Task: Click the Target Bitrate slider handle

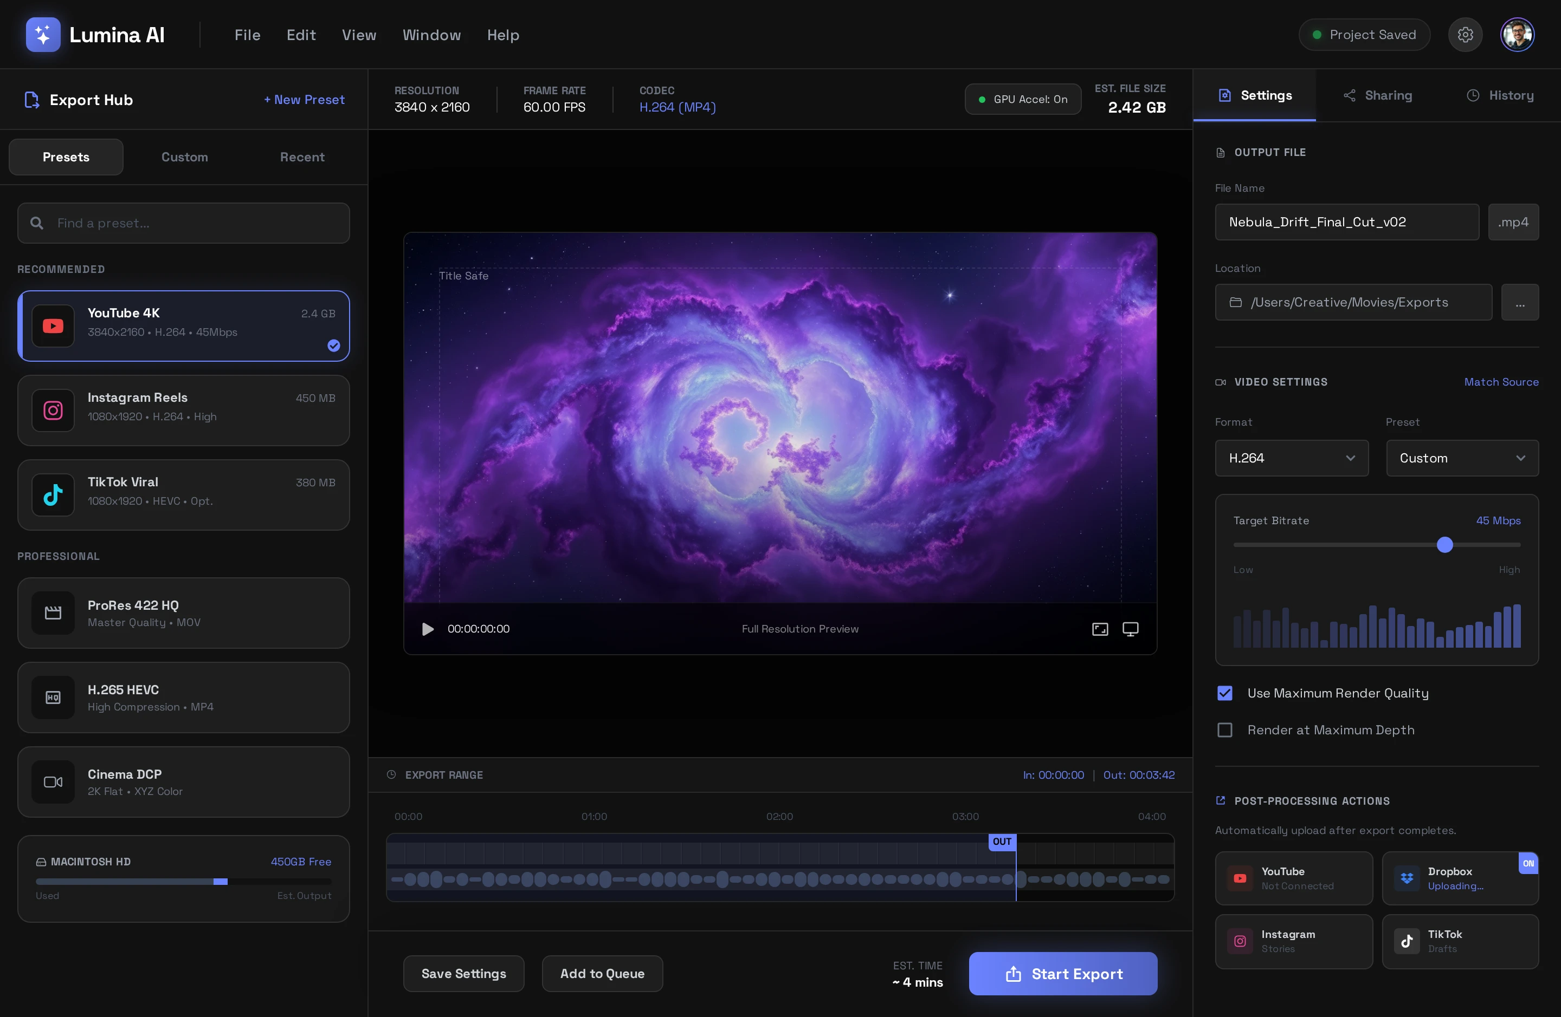Action: [x=1444, y=545]
